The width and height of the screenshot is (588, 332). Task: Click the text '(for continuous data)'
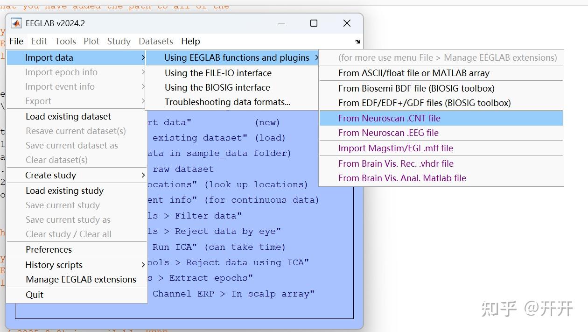[262, 200]
